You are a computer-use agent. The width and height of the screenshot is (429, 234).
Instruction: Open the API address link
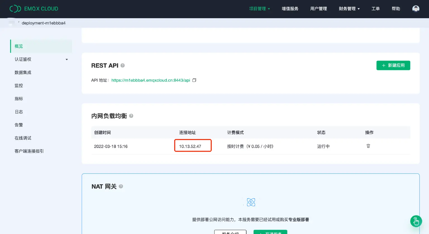[150, 80]
